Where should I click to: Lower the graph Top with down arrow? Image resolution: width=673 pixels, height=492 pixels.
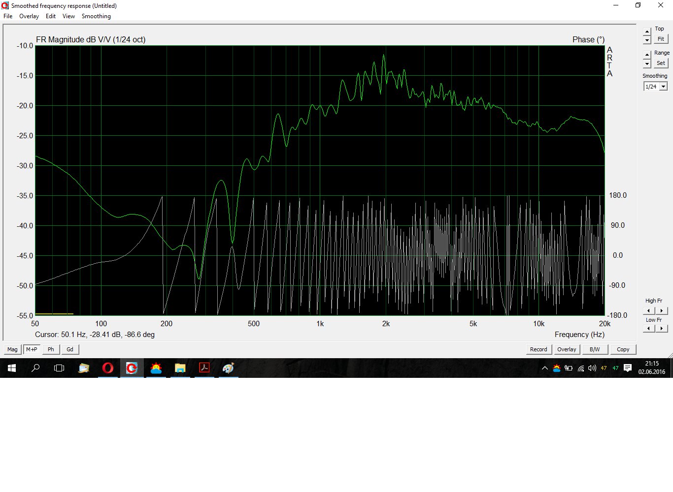tap(647, 40)
